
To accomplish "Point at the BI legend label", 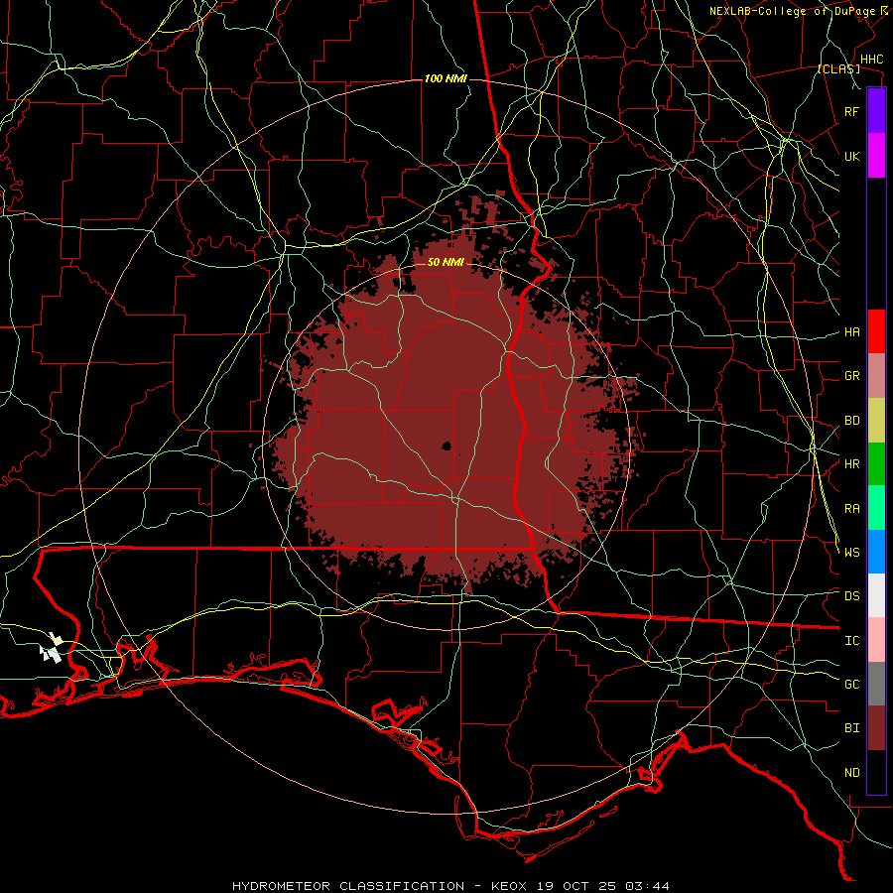I will (x=851, y=728).
